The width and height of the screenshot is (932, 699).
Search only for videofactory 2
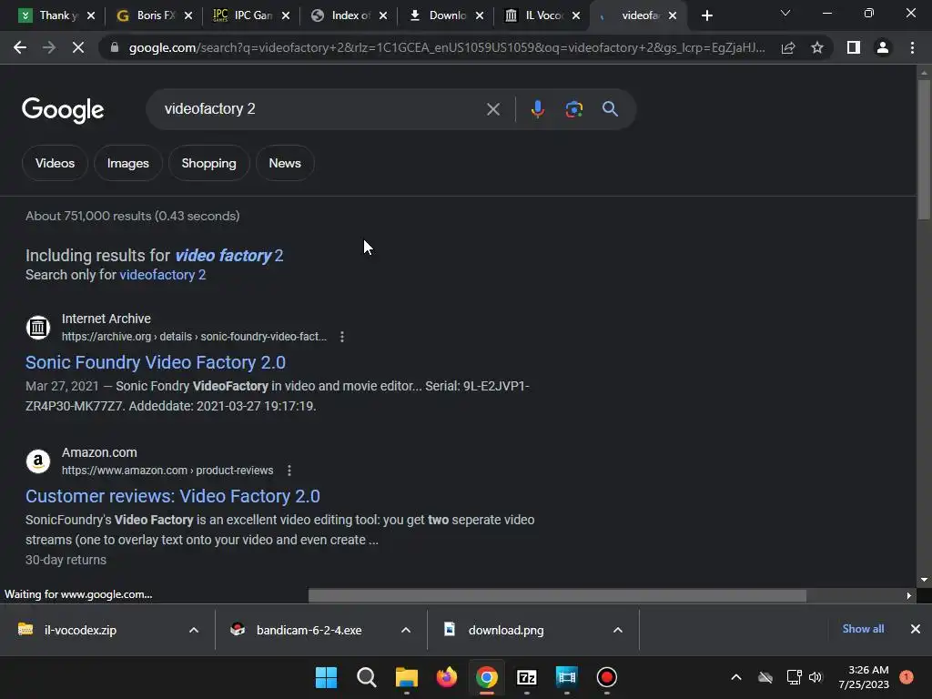[163, 275]
